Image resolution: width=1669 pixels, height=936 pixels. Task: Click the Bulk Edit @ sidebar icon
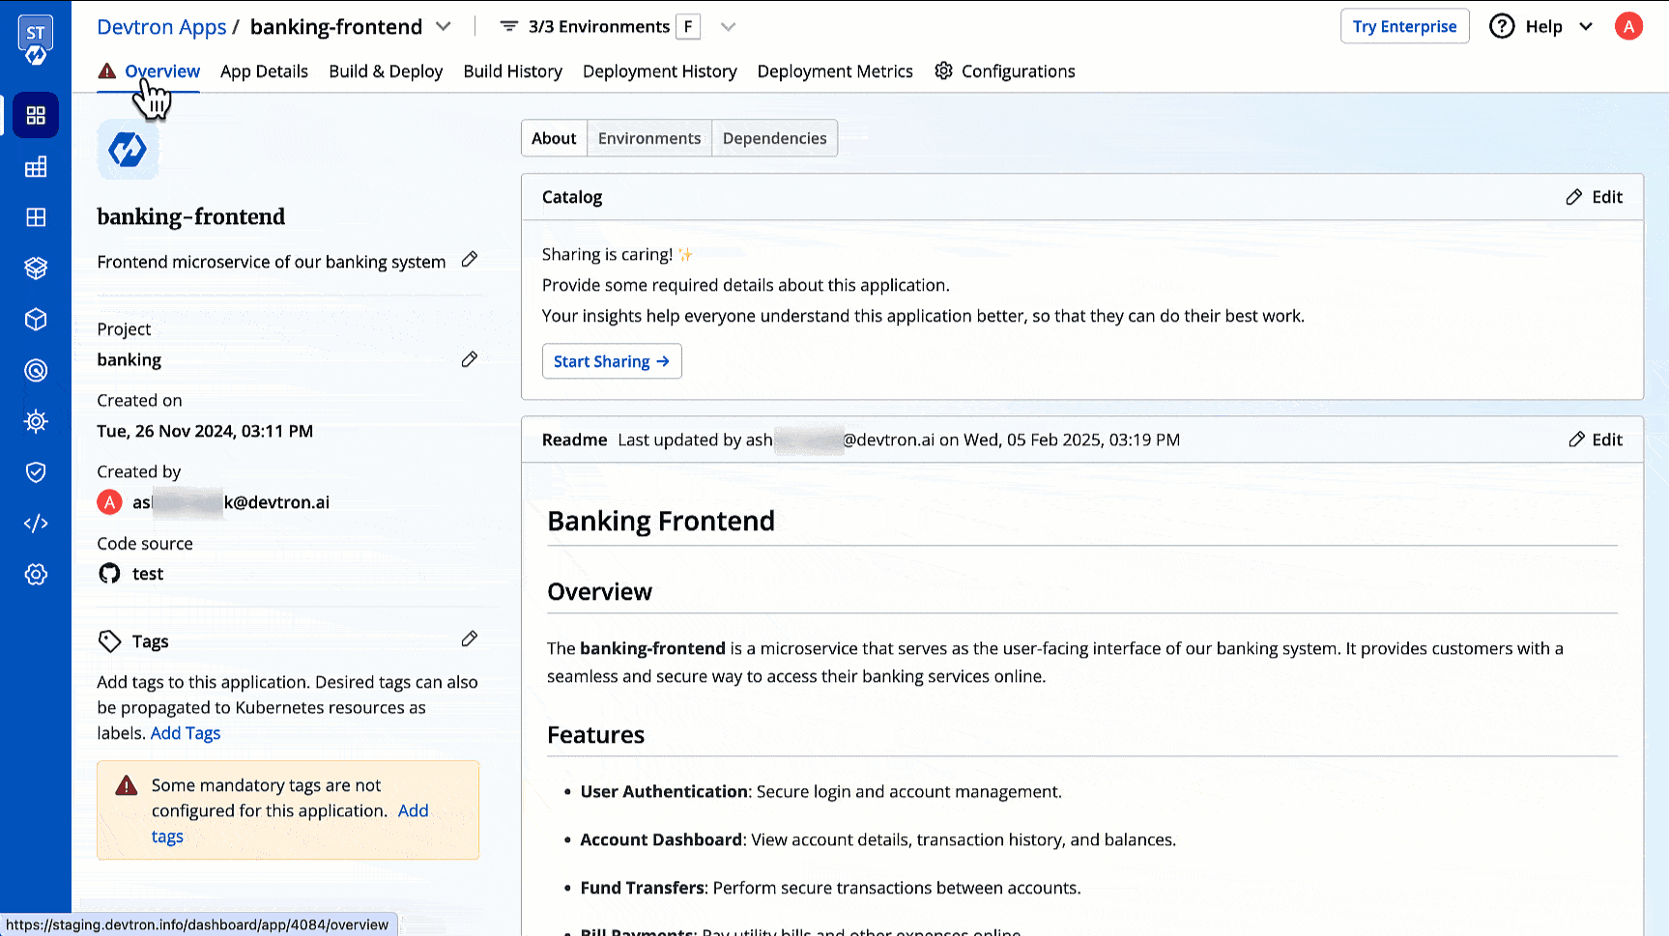tap(36, 370)
